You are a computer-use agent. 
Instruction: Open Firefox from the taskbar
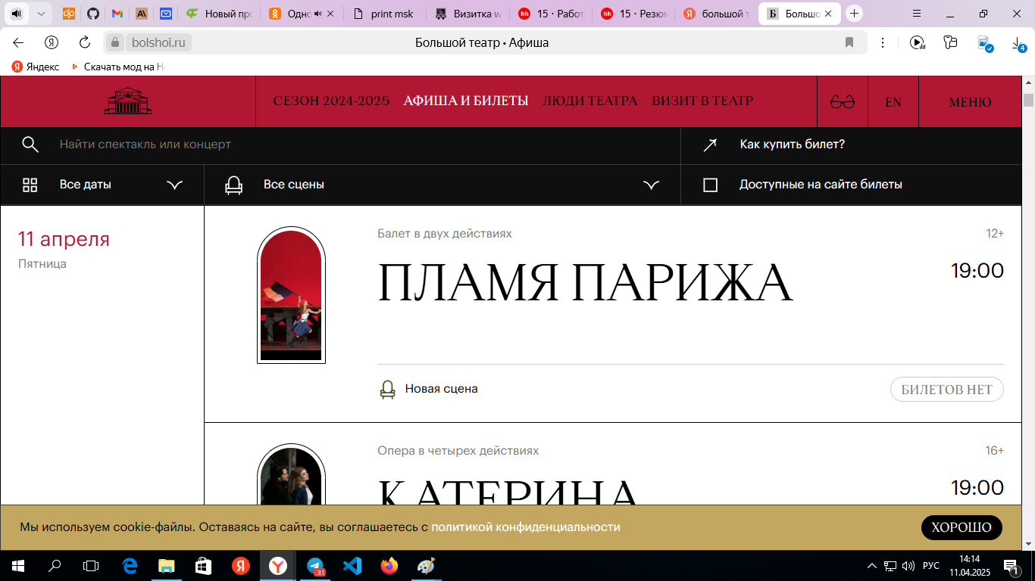tap(389, 566)
